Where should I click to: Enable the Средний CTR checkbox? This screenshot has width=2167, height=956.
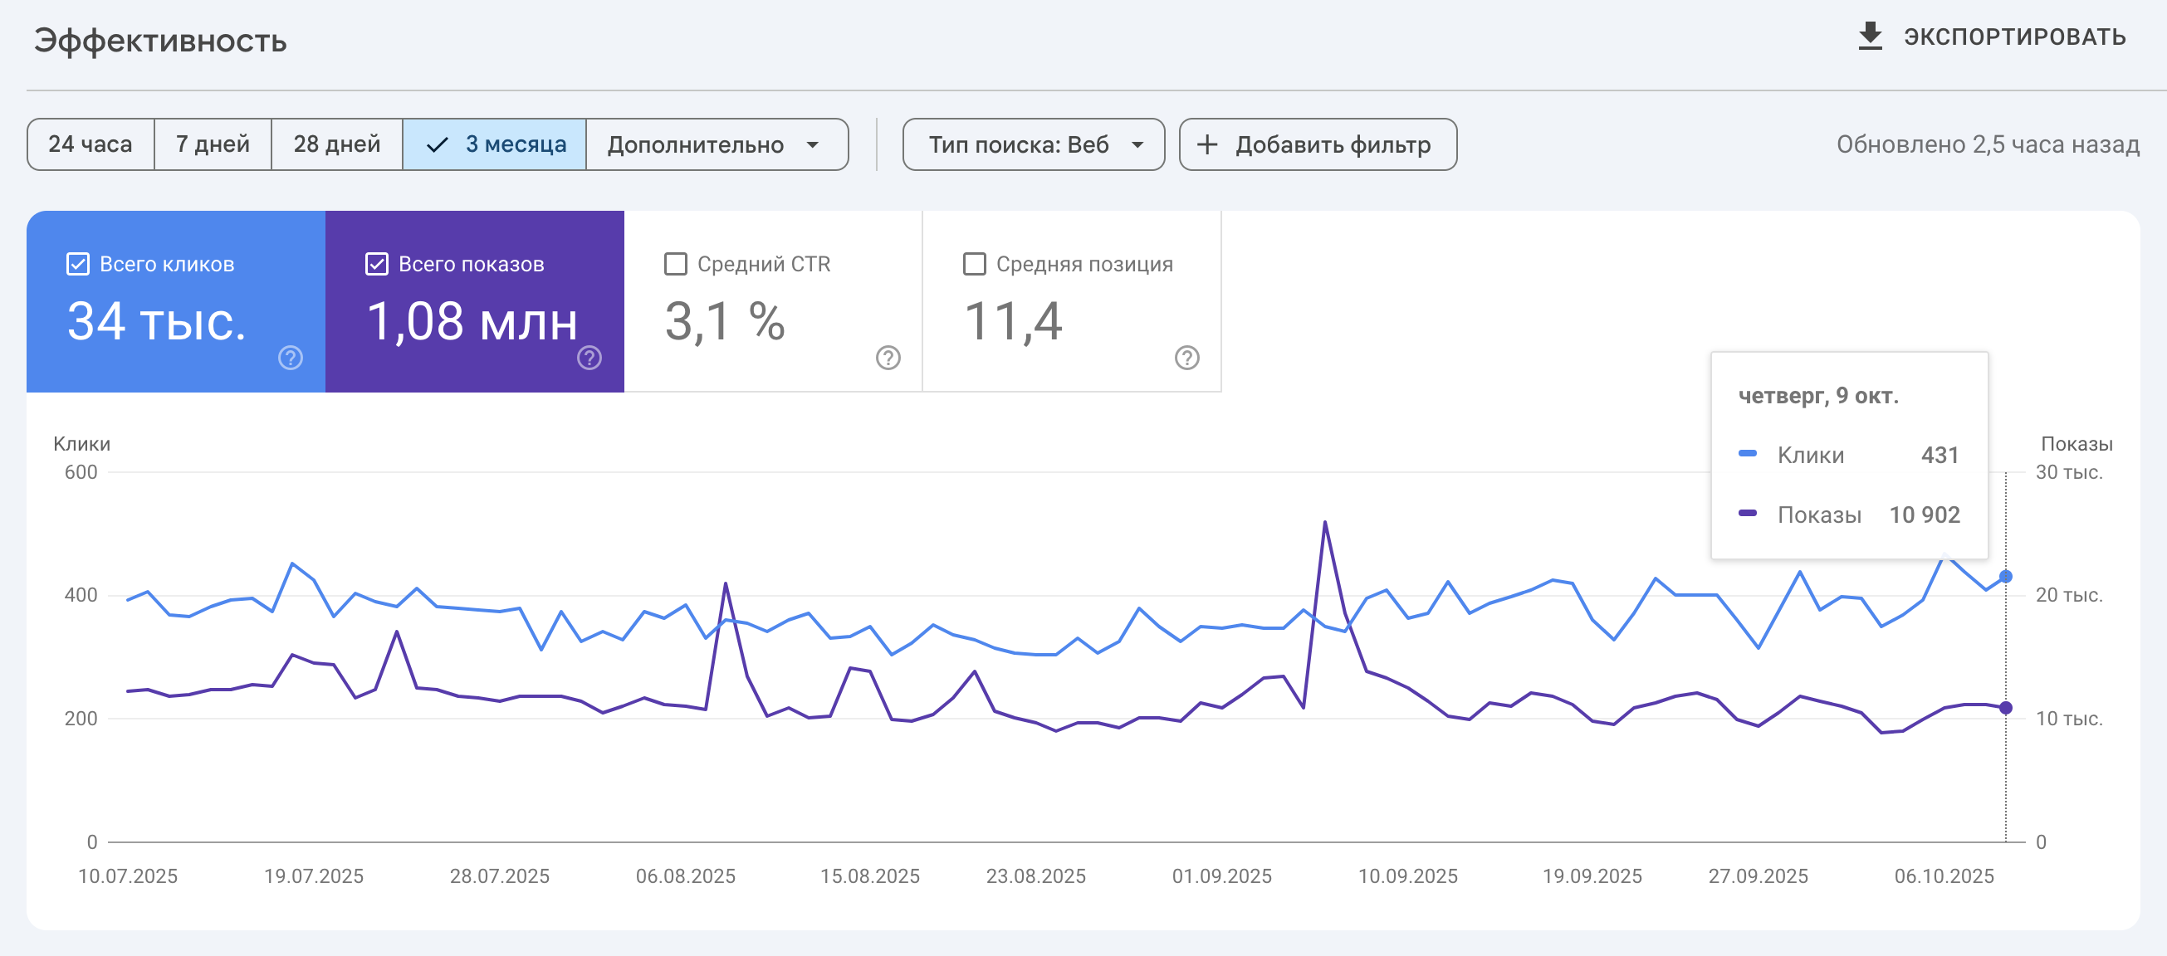pyautogui.click(x=675, y=264)
